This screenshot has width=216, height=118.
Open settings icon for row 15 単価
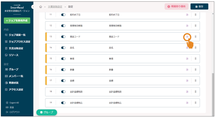pos(187,59)
